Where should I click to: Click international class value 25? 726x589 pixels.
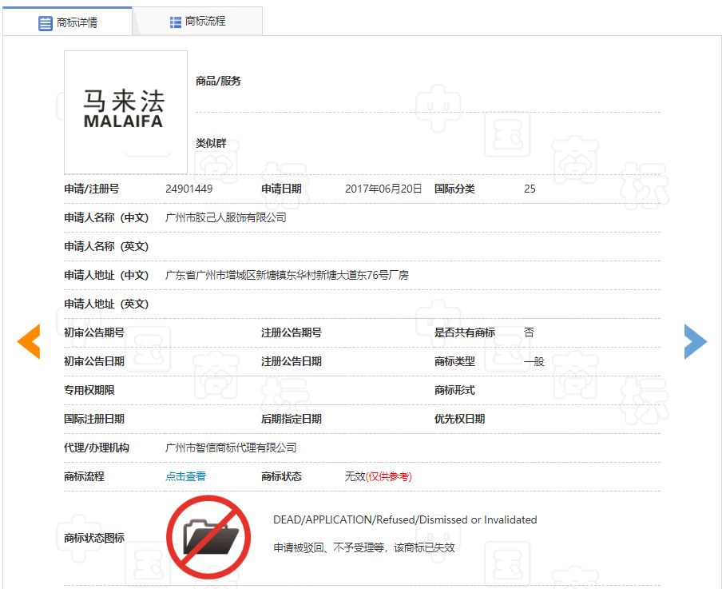point(530,189)
